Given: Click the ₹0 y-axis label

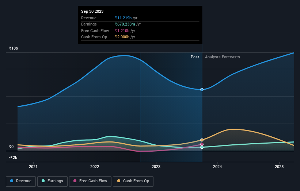Looking at the screenshot, I should pyautogui.click(x=11, y=147).
